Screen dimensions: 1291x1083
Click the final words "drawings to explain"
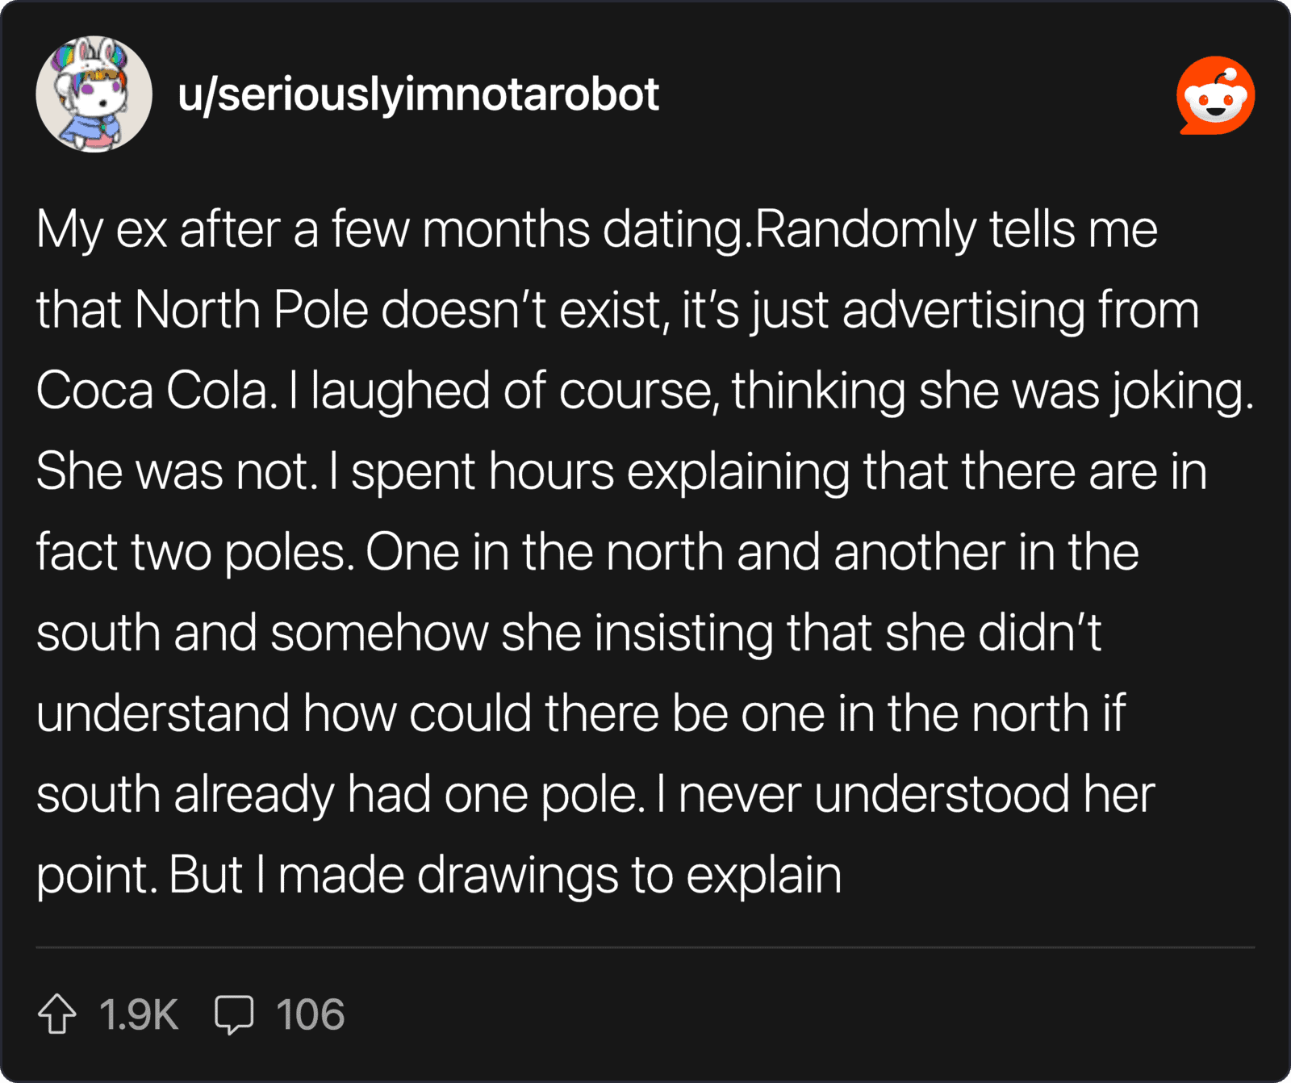tap(629, 876)
